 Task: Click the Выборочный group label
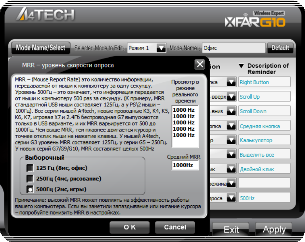pyautogui.click(x=45, y=157)
